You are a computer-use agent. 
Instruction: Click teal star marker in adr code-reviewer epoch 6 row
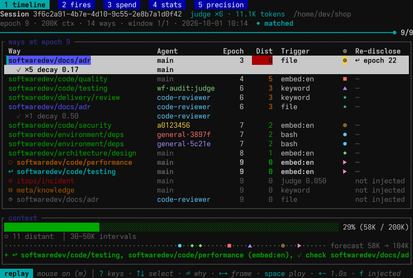[345, 107]
